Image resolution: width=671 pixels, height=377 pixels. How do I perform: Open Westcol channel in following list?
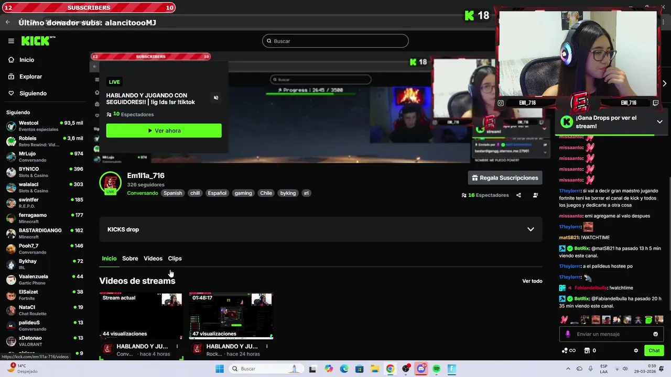[45, 126]
